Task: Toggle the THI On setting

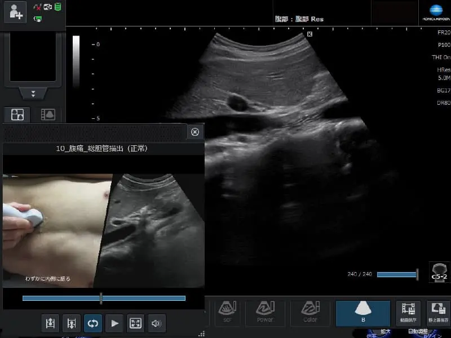Action: point(440,57)
